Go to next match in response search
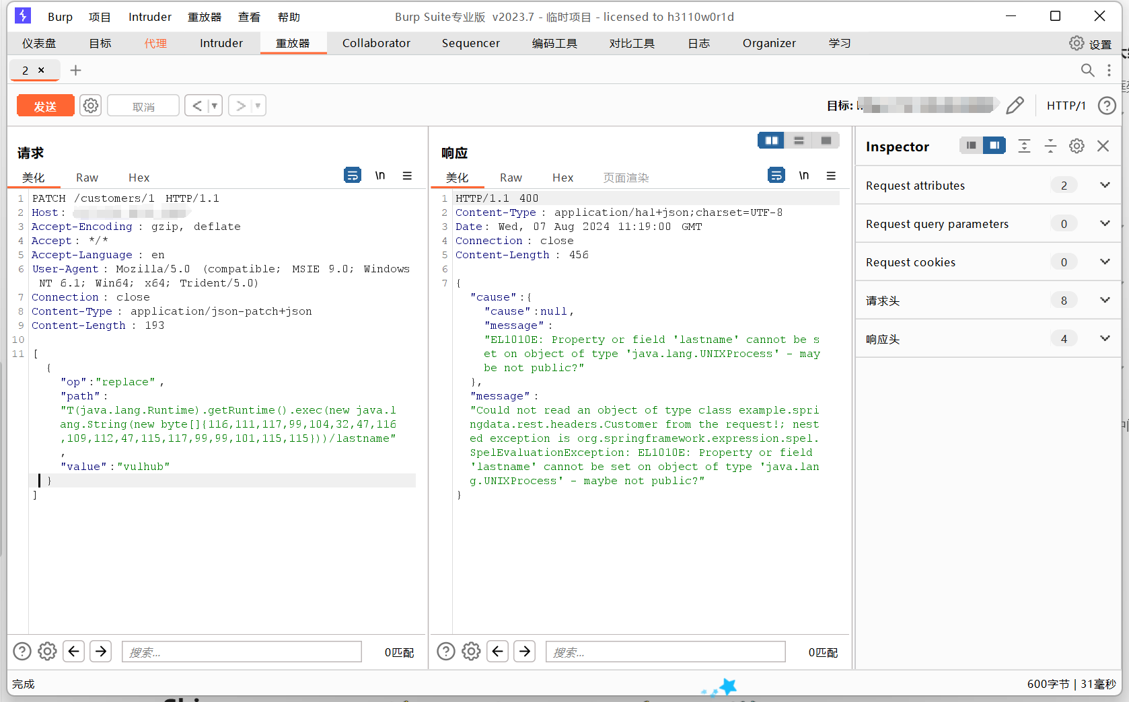 tap(525, 651)
